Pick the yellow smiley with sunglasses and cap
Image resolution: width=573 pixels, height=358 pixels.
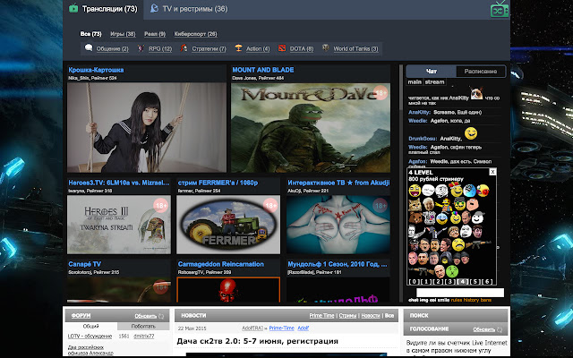pyautogui.click(x=459, y=204)
